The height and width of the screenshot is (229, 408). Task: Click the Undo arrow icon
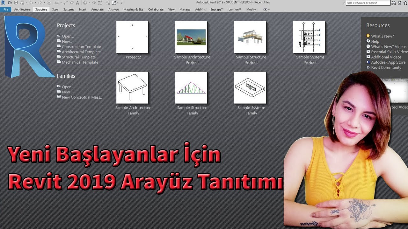(x=31, y=3)
